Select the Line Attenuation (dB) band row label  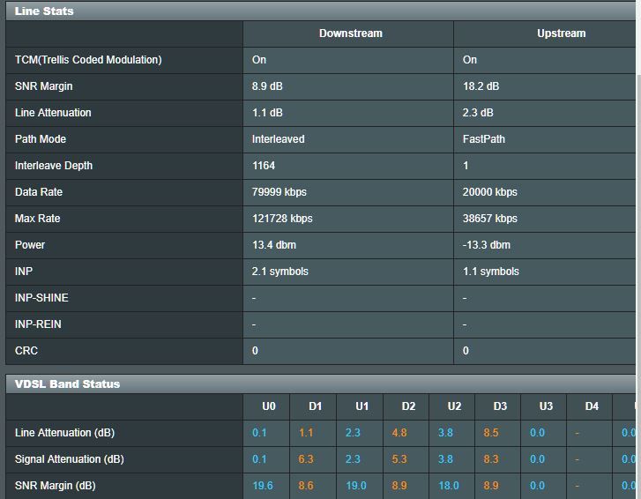(64, 433)
